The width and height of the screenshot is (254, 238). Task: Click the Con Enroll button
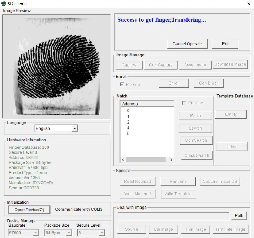click(x=209, y=83)
